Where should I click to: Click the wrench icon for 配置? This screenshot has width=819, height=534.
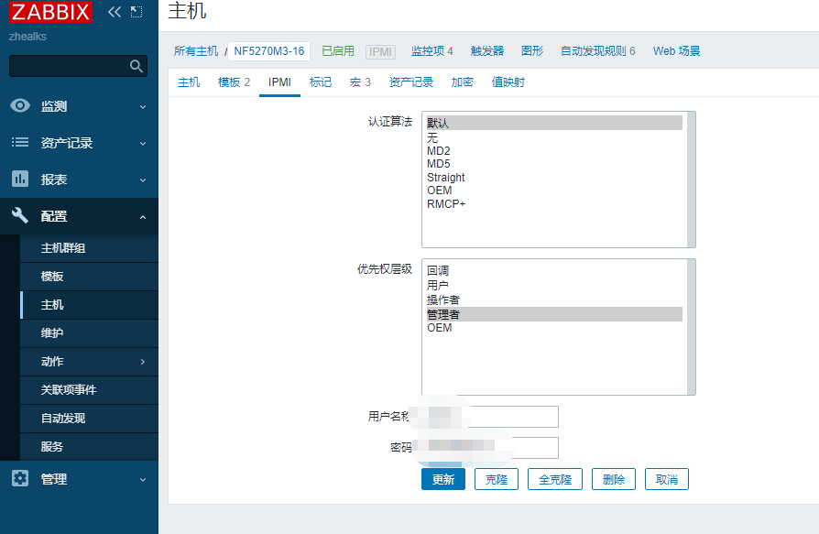pyautogui.click(x=20, y=216)
